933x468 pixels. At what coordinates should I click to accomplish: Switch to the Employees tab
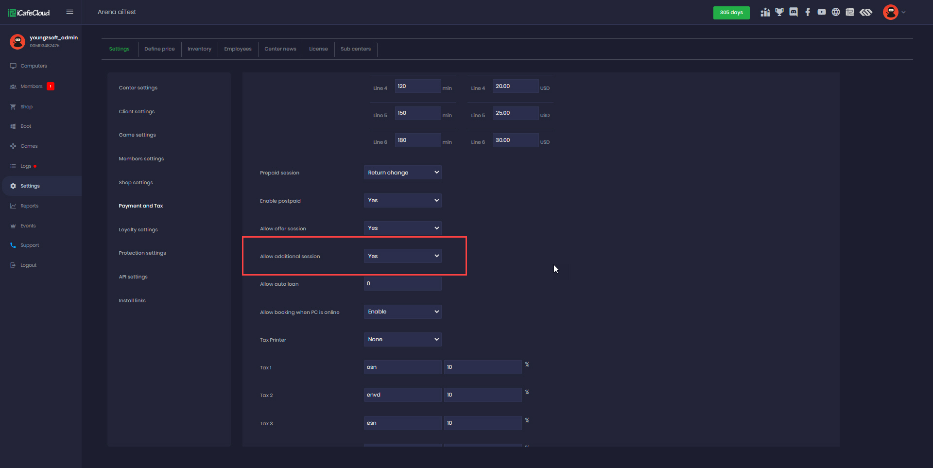pos(238,49)
